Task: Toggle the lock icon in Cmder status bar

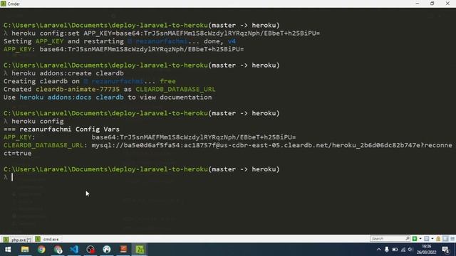Action: click(438, 239)
